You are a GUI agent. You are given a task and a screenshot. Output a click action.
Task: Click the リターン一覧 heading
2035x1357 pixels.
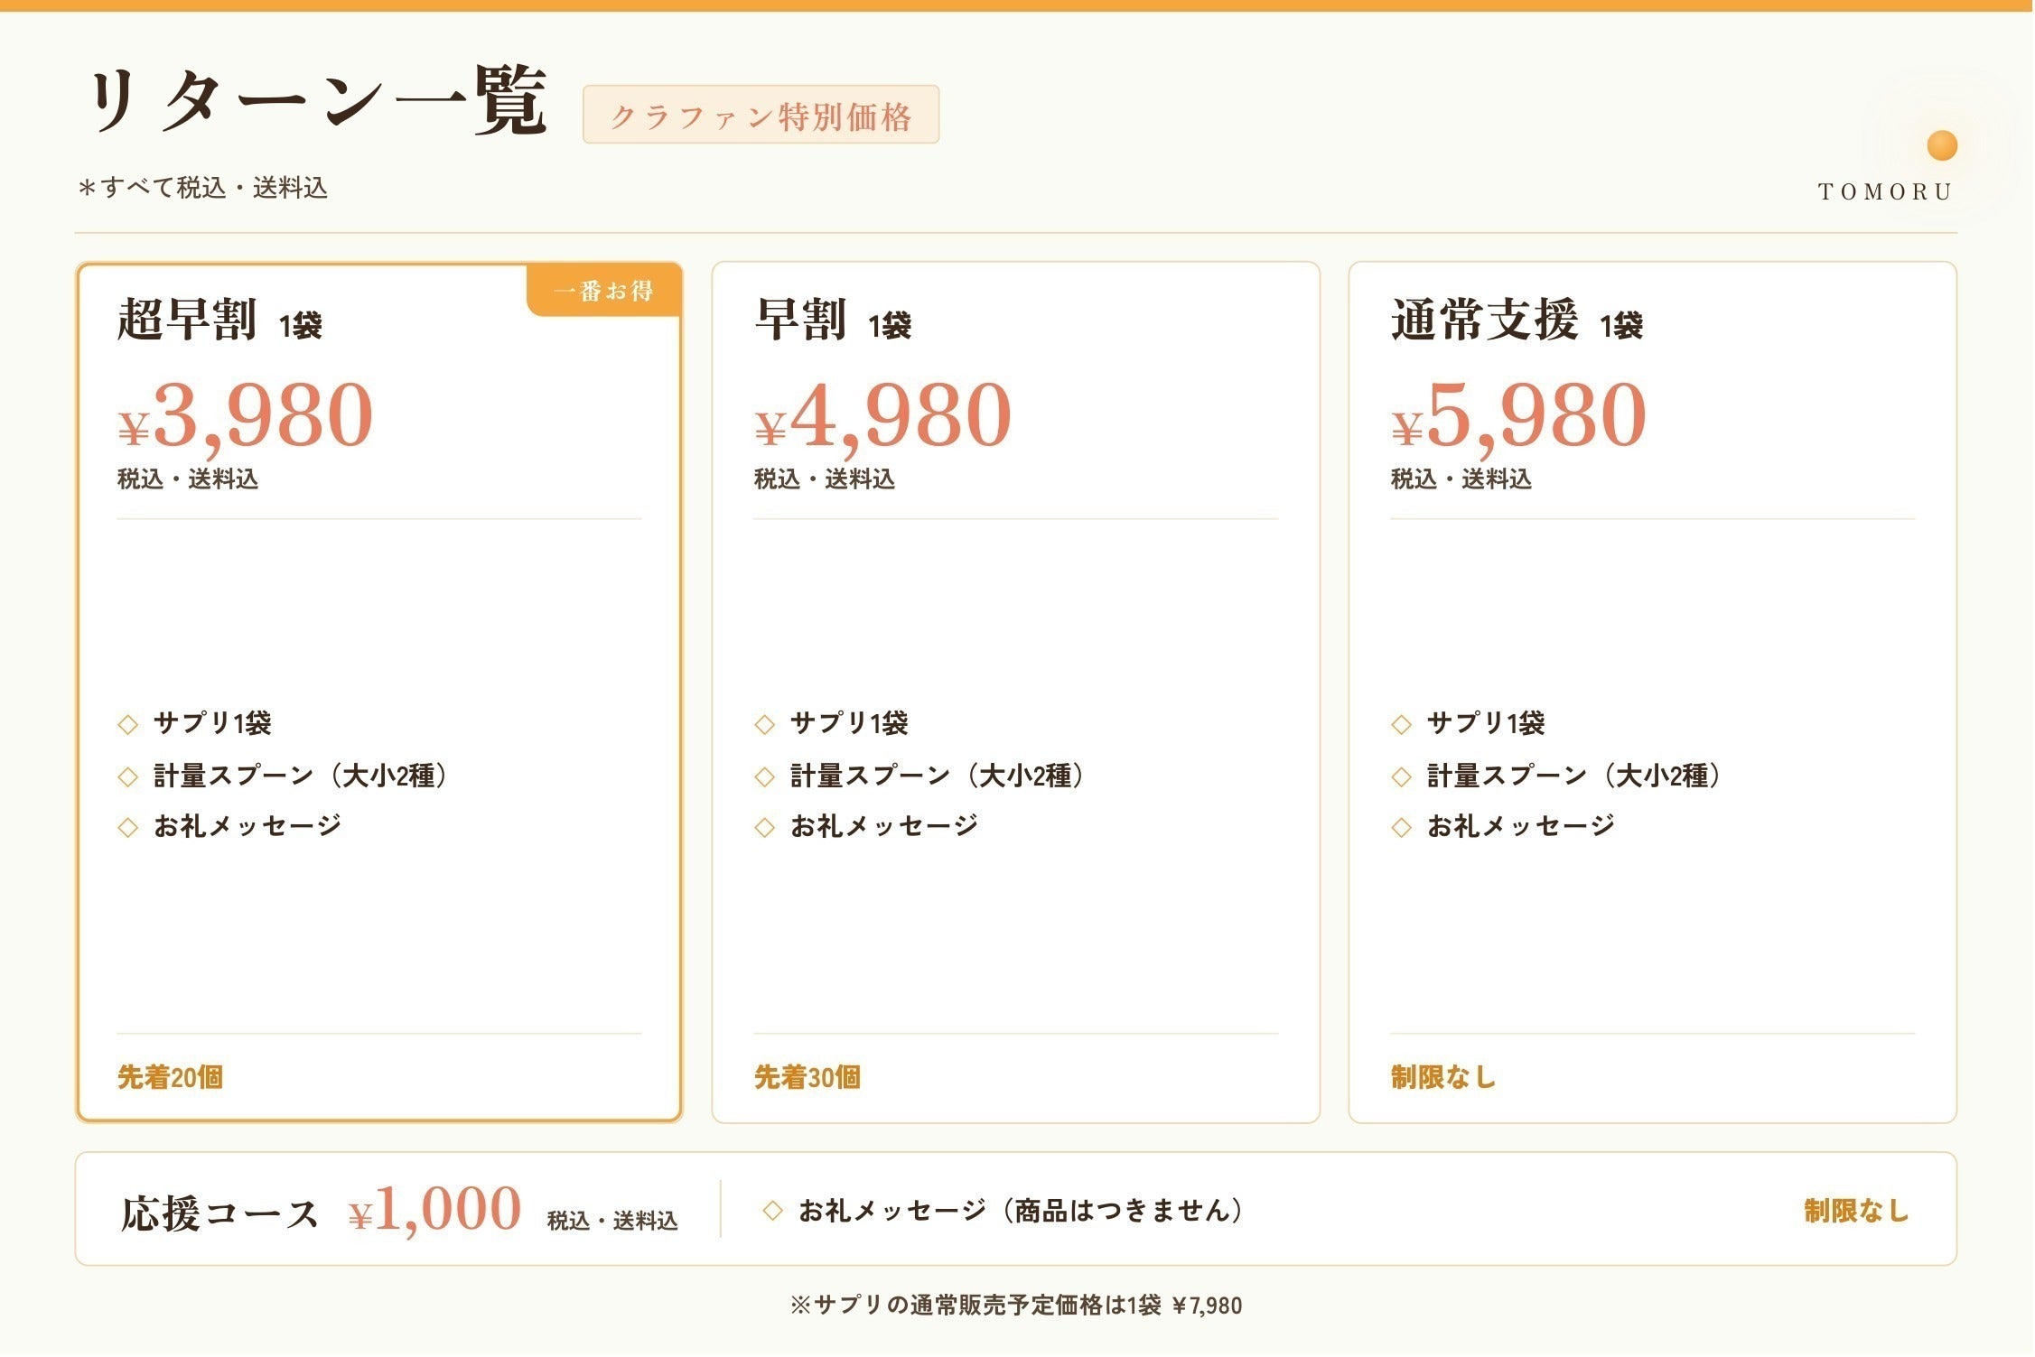pyautogui.click(x=316, y=101)
